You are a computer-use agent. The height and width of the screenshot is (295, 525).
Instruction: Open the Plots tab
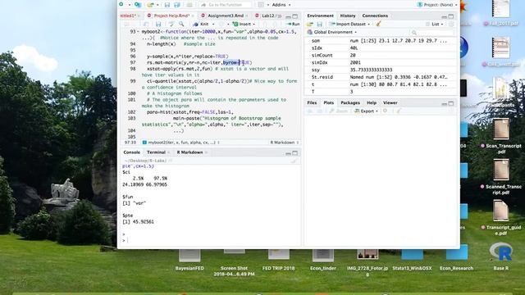[328, 103]
